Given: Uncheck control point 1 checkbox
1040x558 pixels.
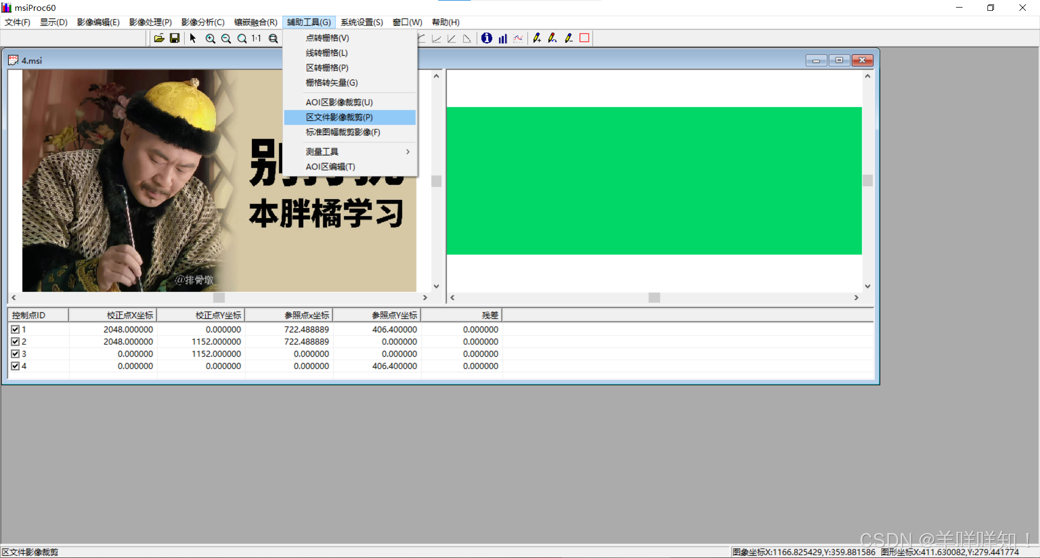Looking at the screenshot, I should [15, 329].
